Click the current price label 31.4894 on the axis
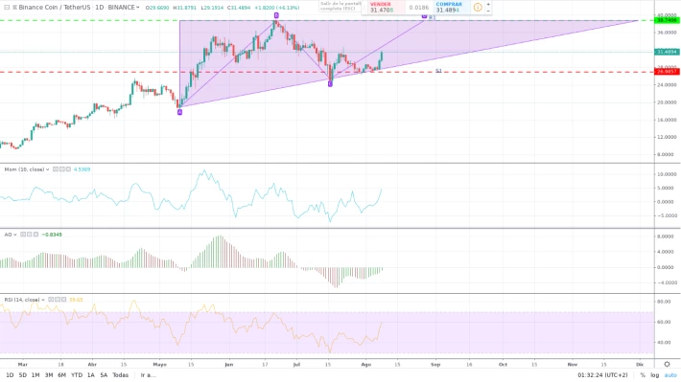This screenshot has height=382, width=681. click(x=667, y=52)
